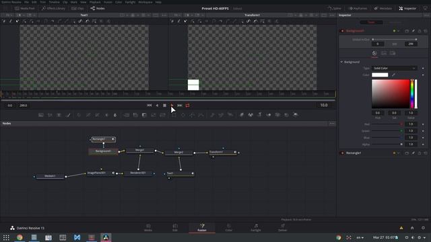This screenshot has width=431, height=242.
Task: Add a Background node from the toolbar
Action: (40, 115)
